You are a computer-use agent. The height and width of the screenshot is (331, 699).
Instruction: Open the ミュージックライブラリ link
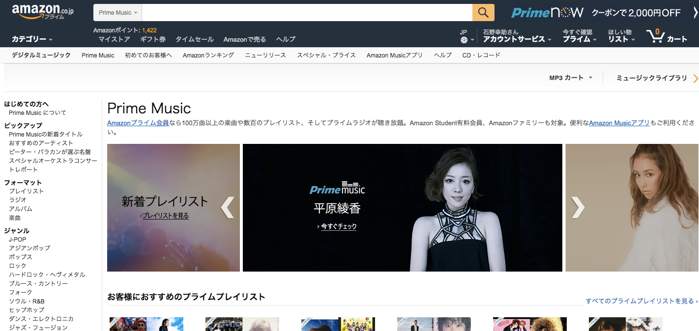point(652,78)
